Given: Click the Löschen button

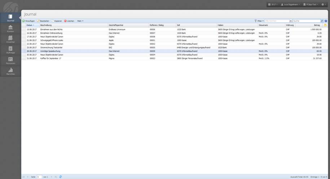Looking at the screenshot, I should click(x=69, y=21).
